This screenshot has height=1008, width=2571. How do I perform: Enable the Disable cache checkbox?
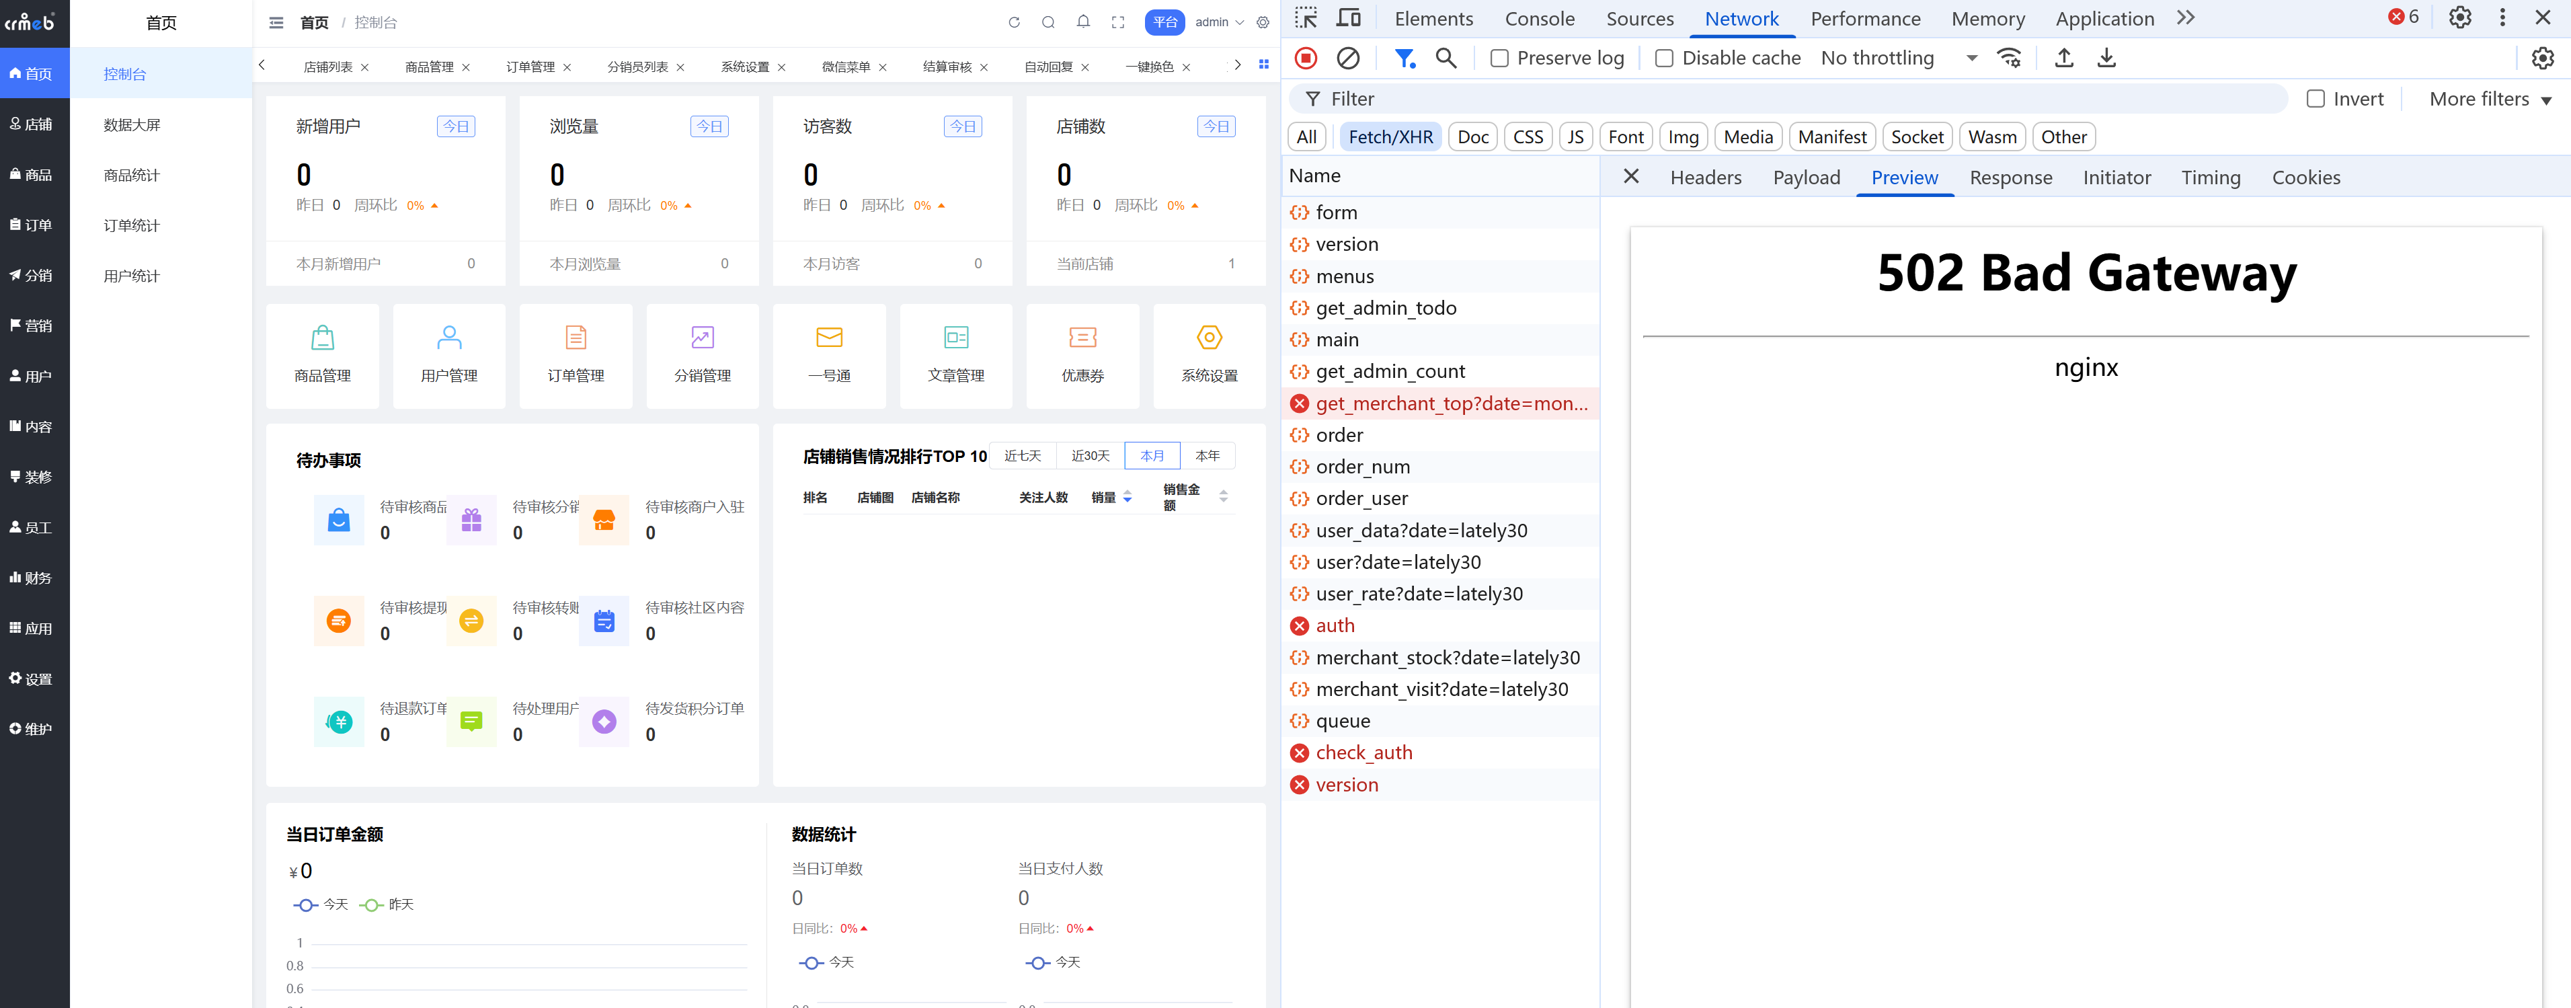point(1664,58)
